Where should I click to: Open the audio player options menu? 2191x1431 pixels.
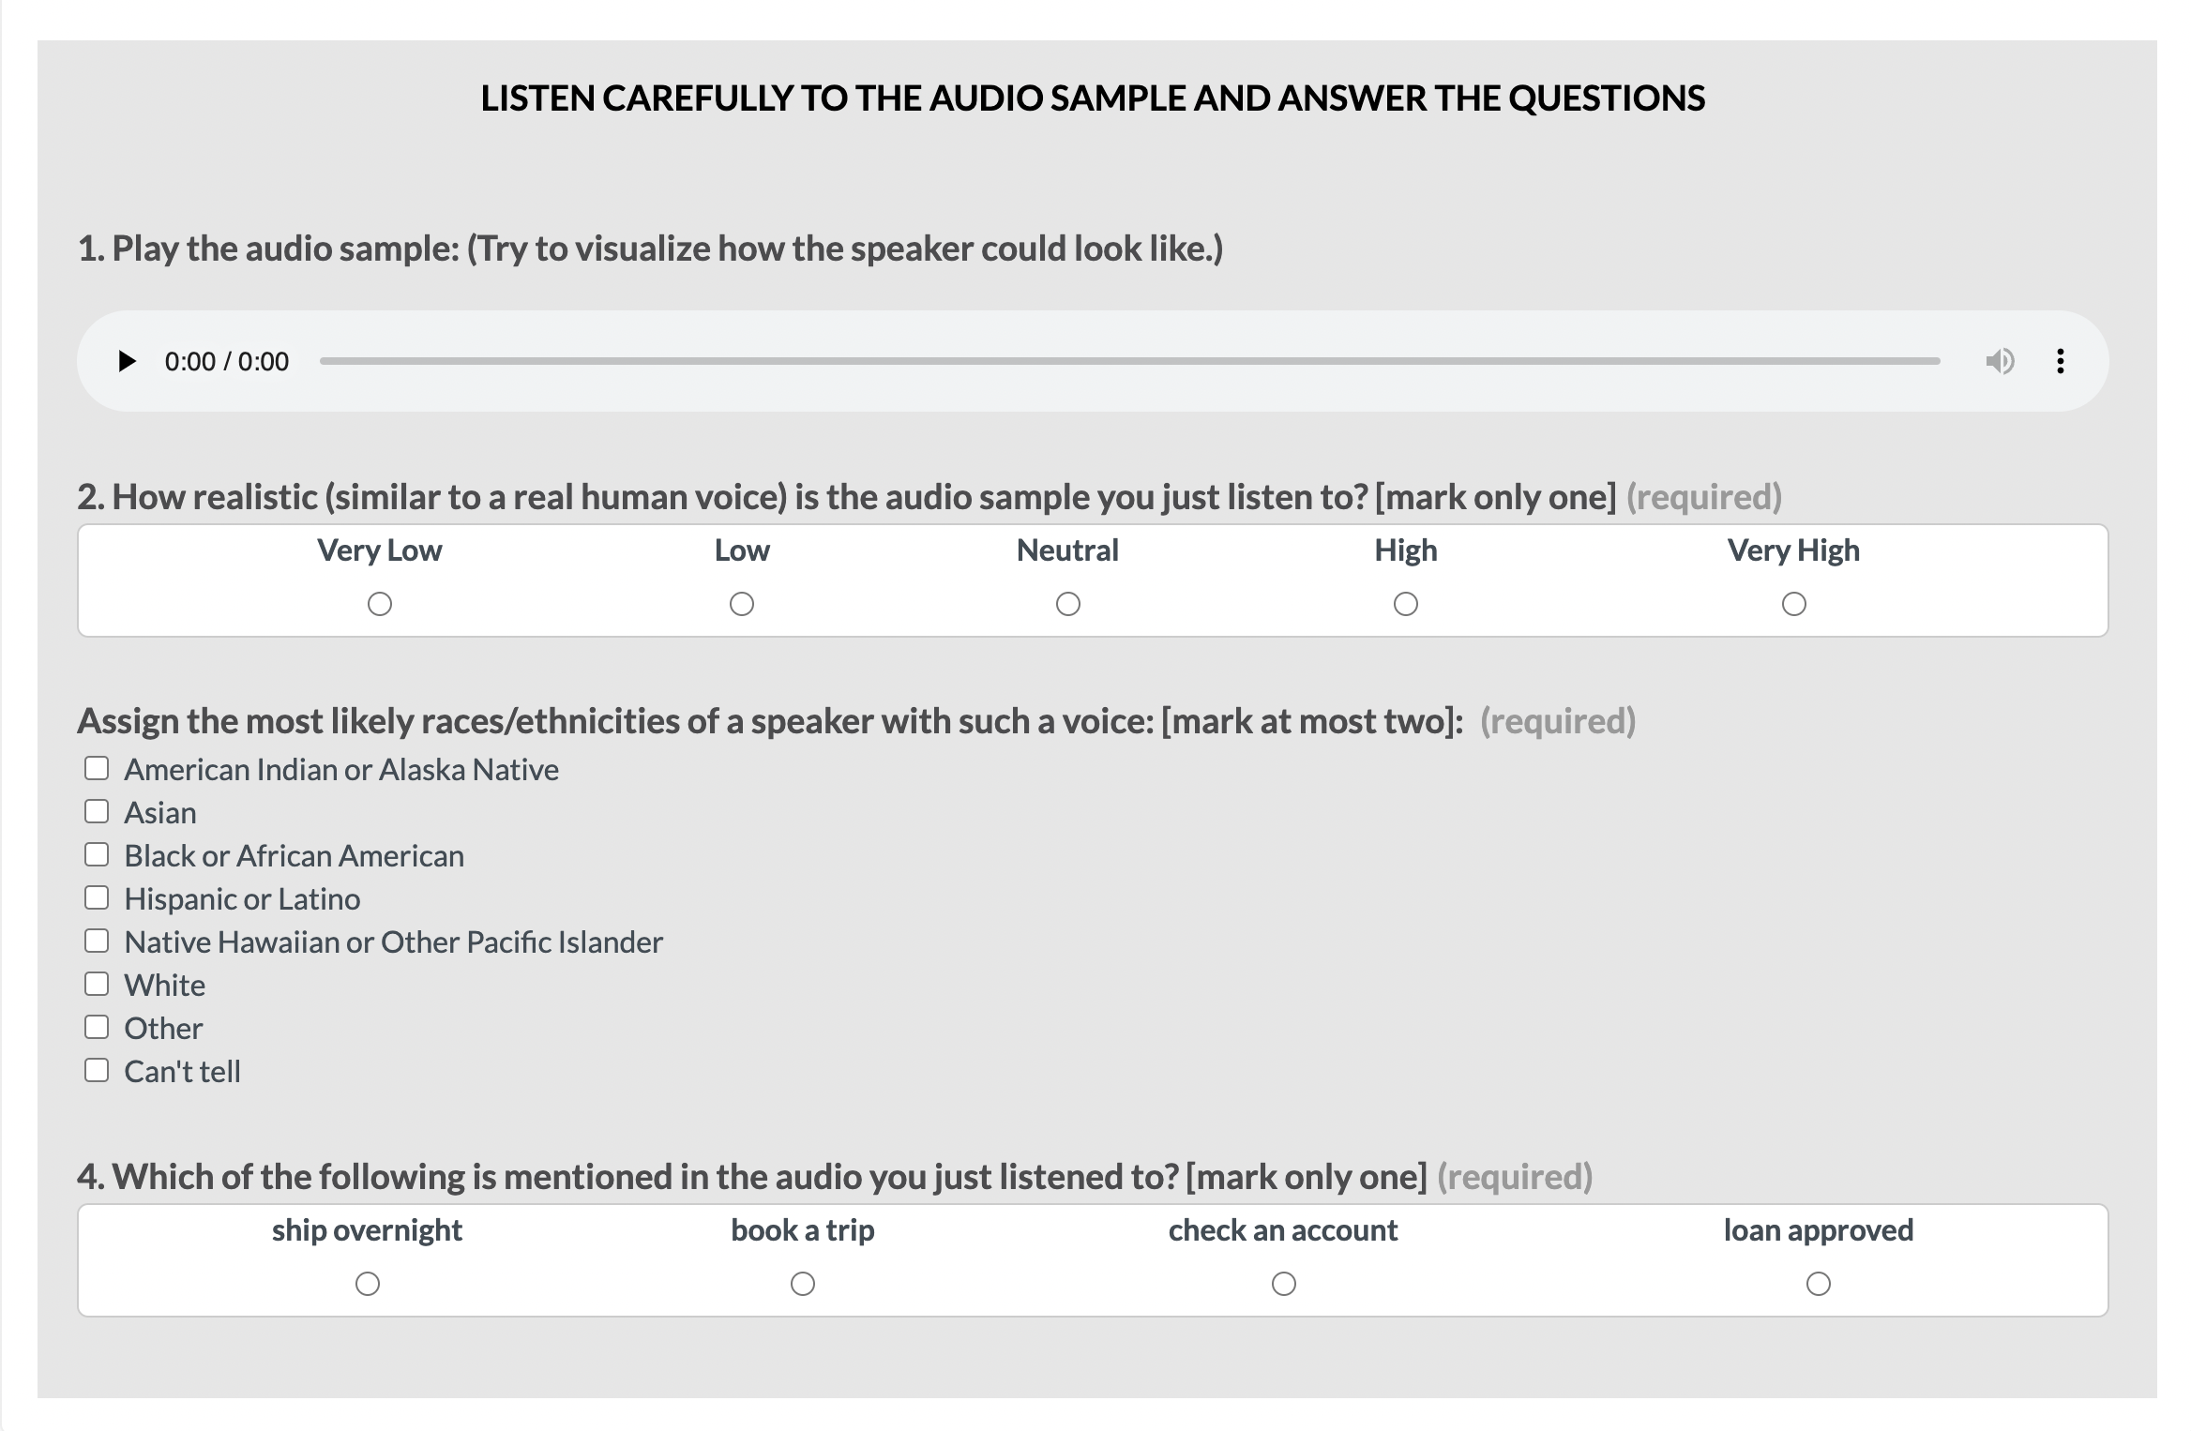point(2060,361)
